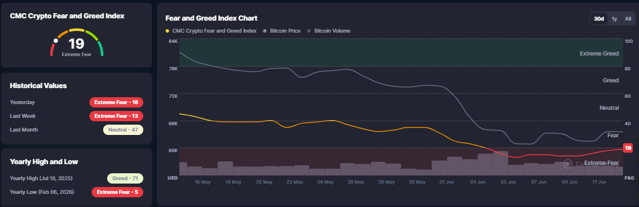Click the Last Week label
The width and height of the screenshot is (639, 207).
pos(23,116)
